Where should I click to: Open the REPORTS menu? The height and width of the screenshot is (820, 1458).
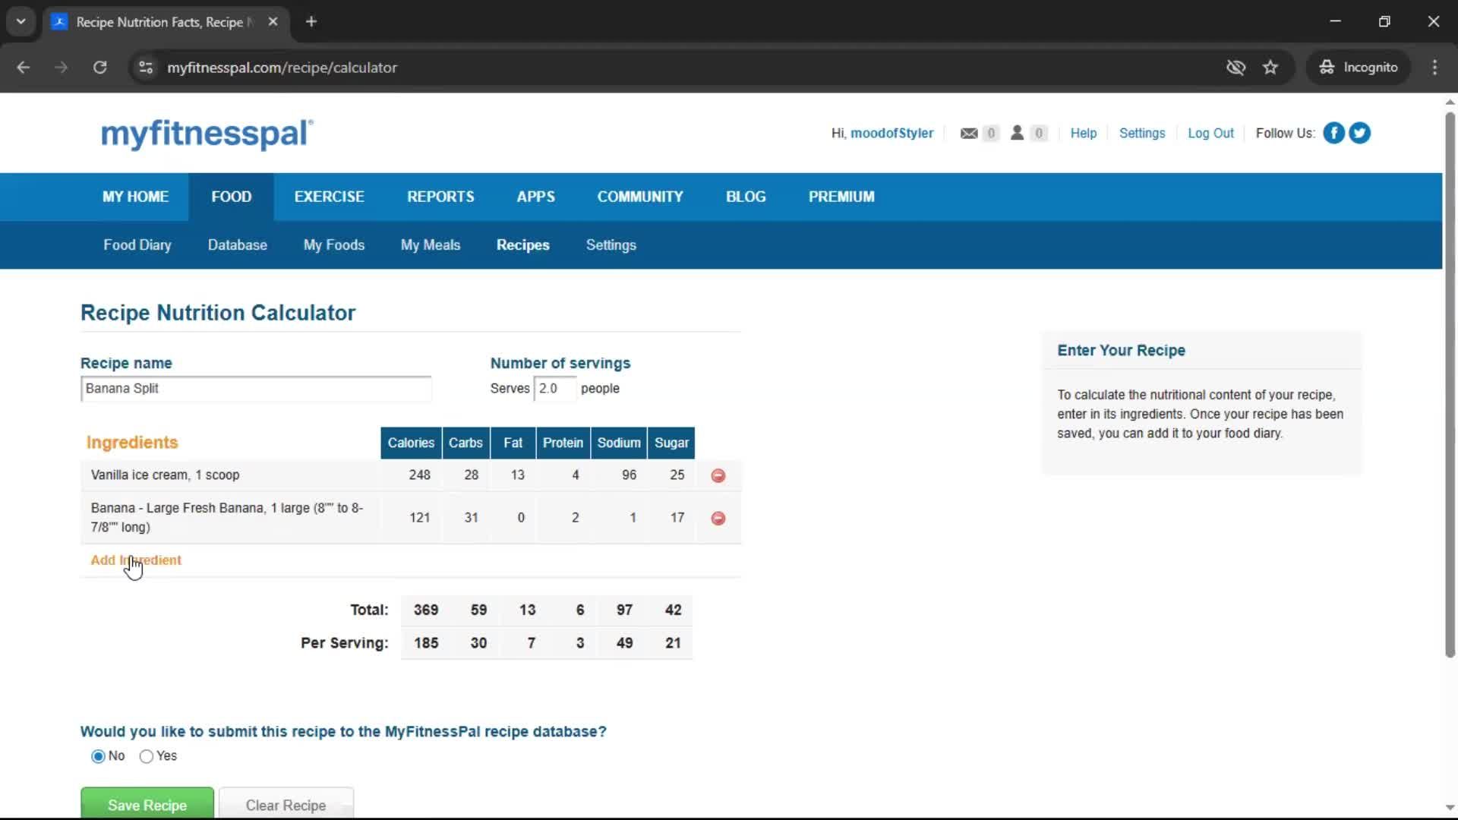[440, 197]
